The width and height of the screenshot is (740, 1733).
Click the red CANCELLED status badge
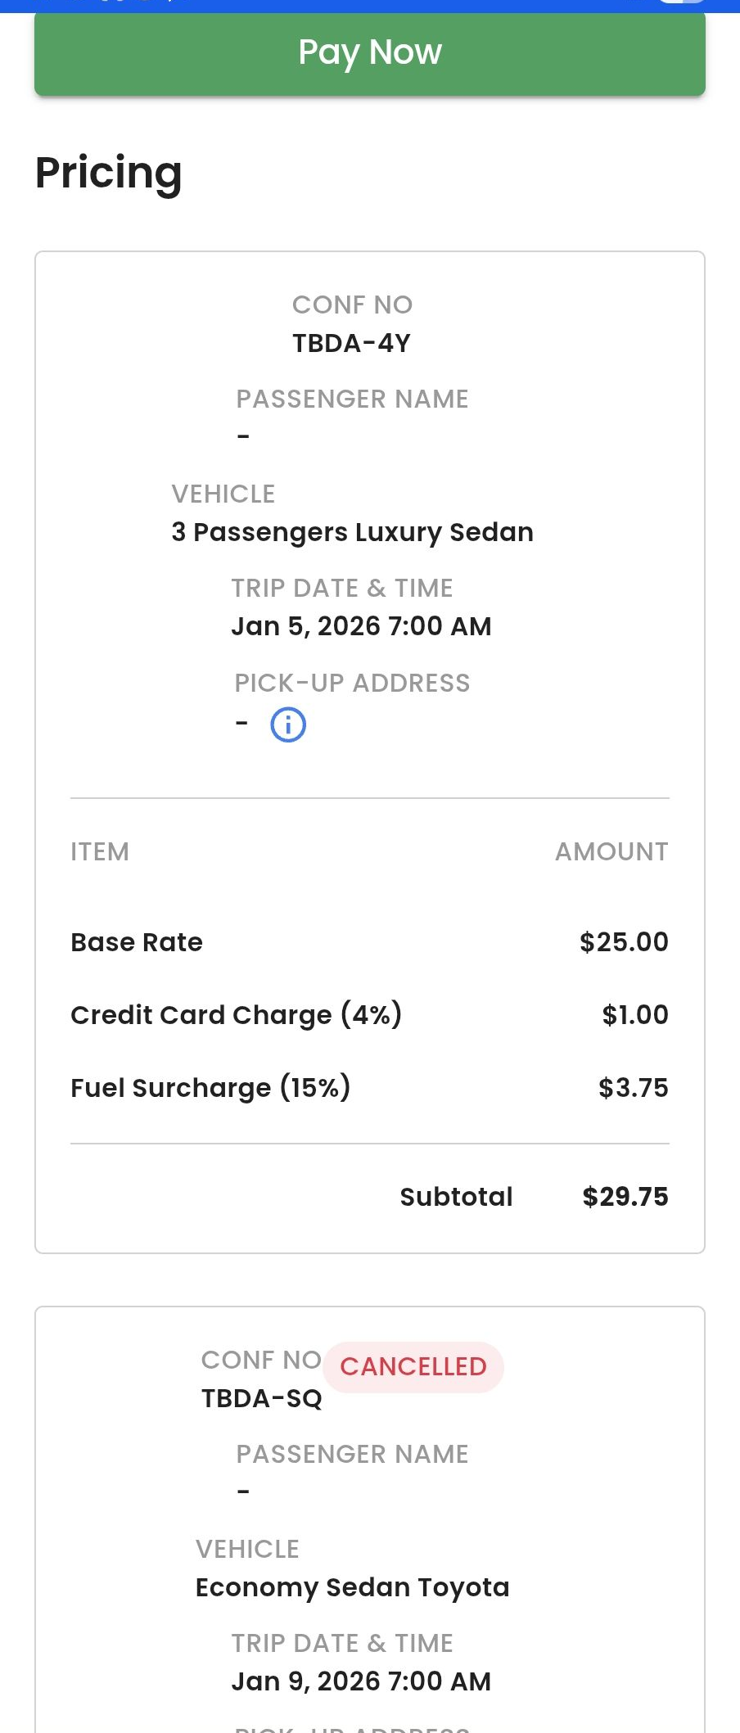(x=413, y=1366)
